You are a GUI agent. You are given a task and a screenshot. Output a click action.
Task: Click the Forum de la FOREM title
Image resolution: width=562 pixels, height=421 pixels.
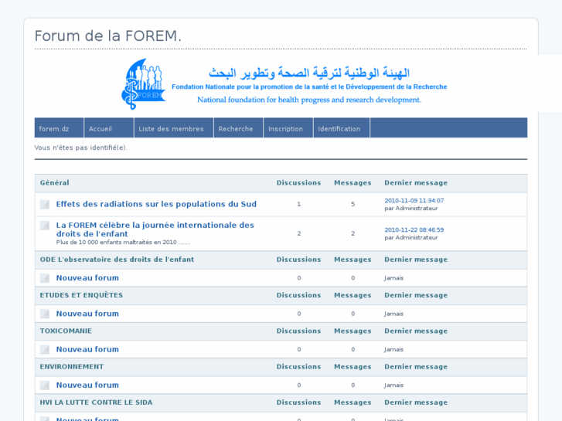coord(108,36)
